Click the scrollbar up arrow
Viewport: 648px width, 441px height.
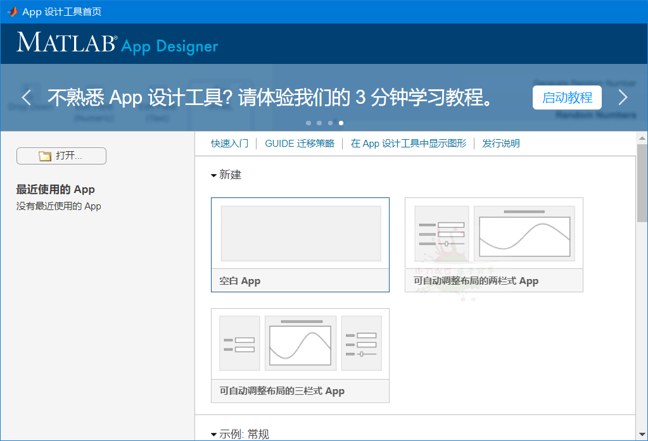642,138
